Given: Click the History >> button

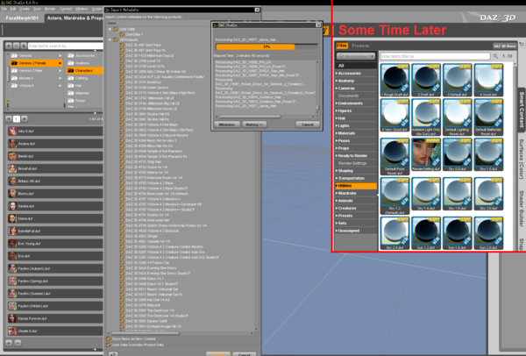Looking at the screenshot, I should pos(254,125).
